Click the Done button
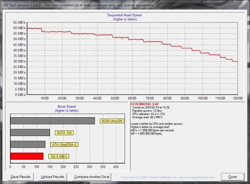This screenshot has height=184, width=250. click(232, 177)
